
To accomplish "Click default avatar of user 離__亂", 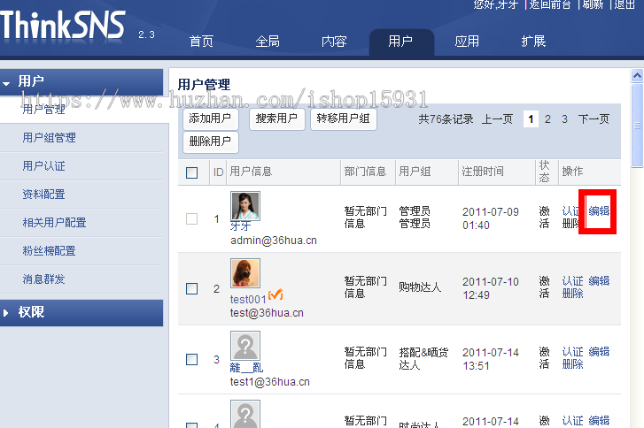I will pos(245,346).
